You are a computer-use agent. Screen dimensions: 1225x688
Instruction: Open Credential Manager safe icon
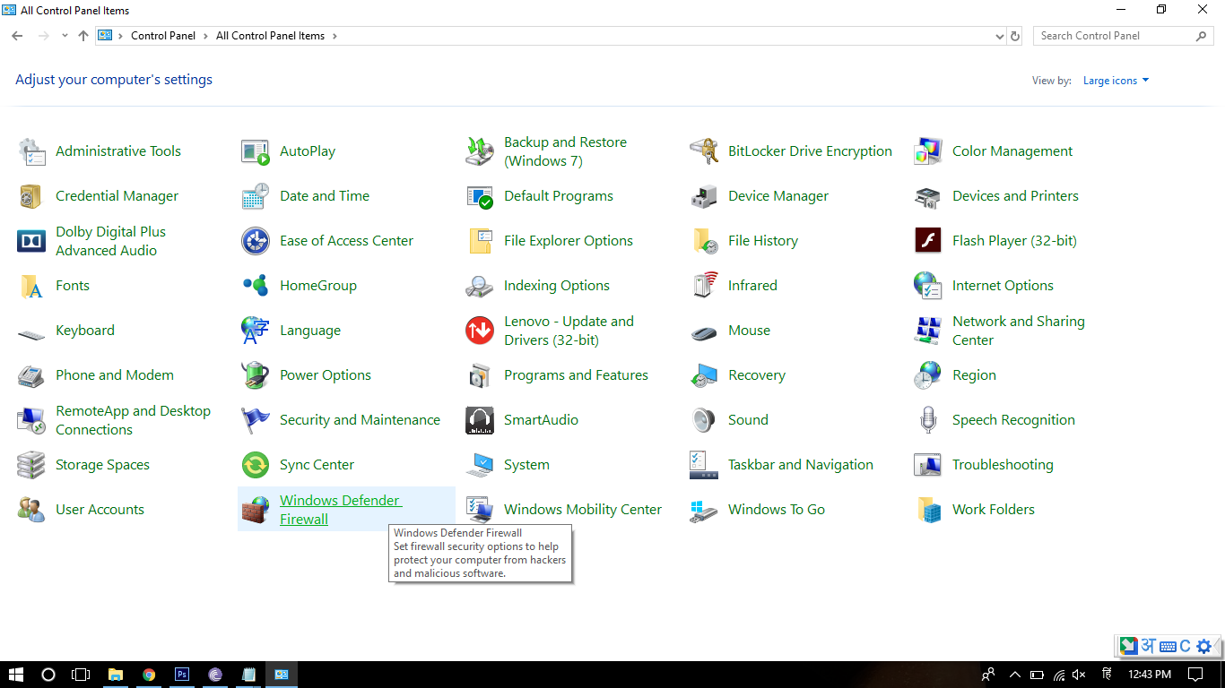tap(31, 196)
